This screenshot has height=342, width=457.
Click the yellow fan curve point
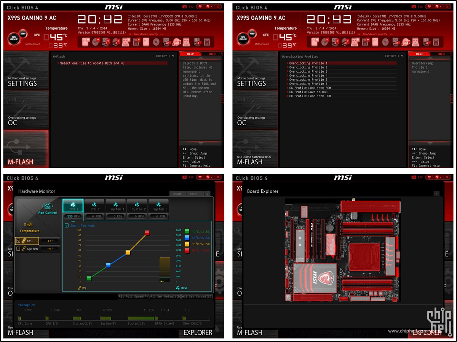pyautogui.click(x=128, y=252)
